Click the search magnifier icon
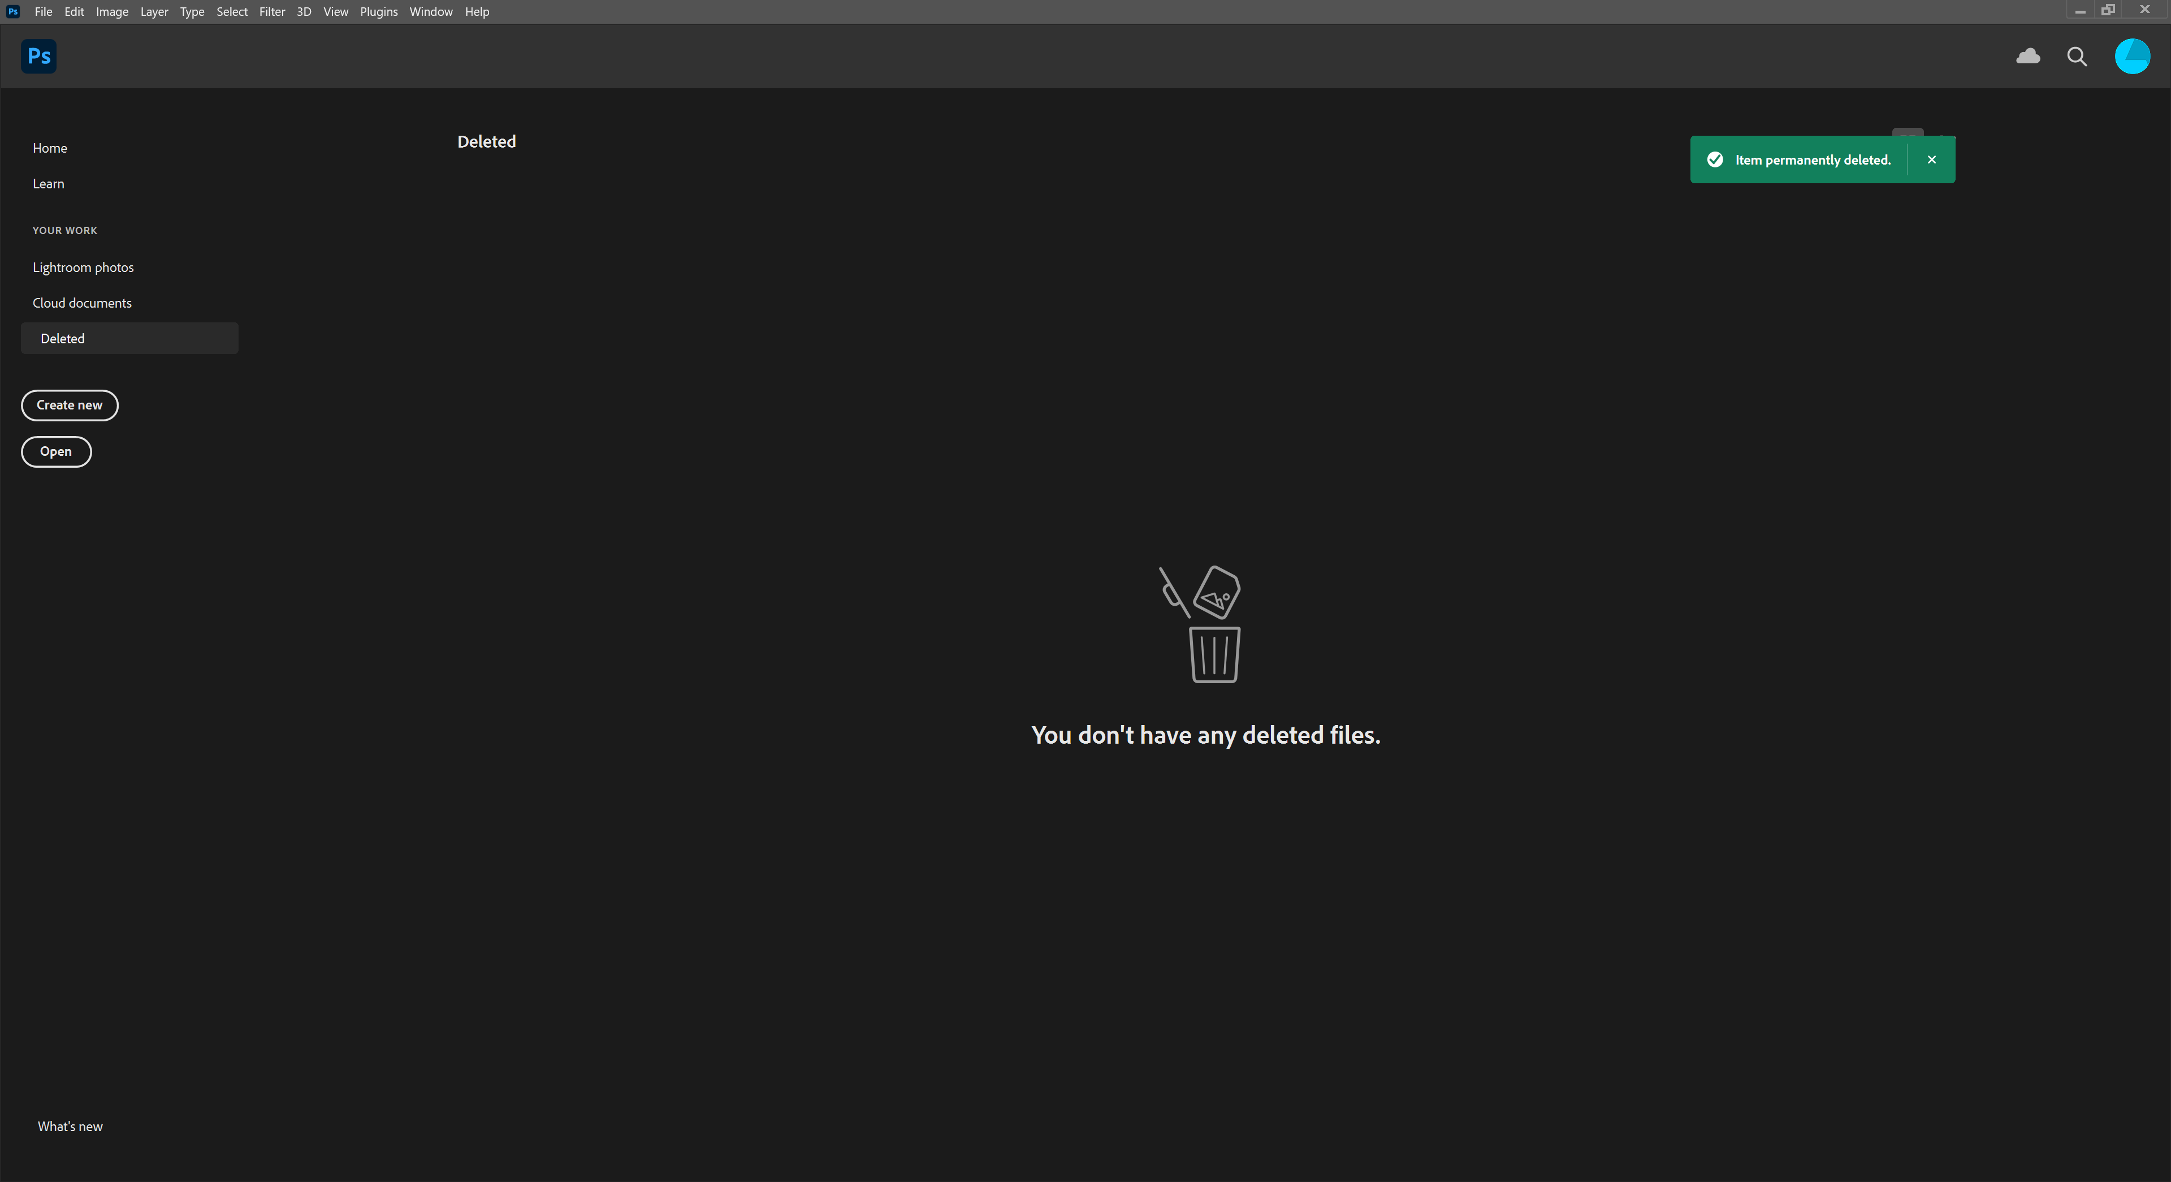 click(2077, 57)
